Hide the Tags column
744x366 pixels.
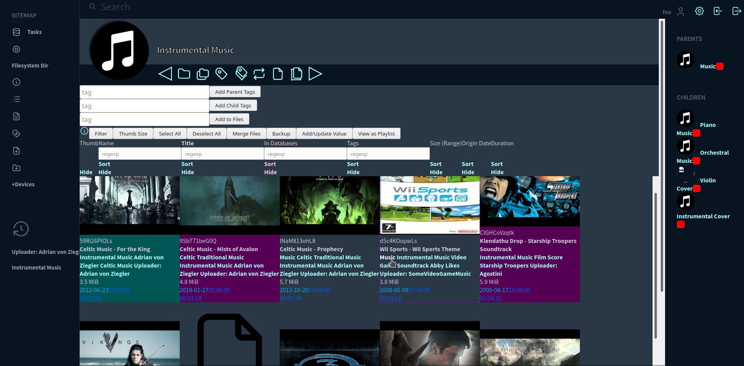coord(353,172)
